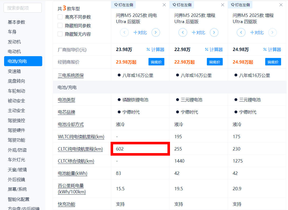Click the 电芯品牌 parameter link
Viewport: 288px width, 210px height.
click(x=67, y=112)
